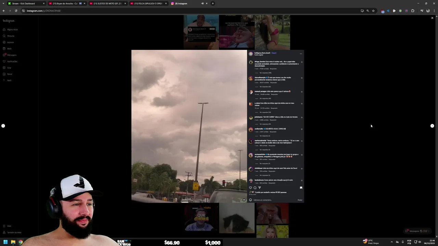Screen dimensions: 438x246
Task: Switch to FELCA EXPULSOU O SPID tab
Action: coord(149,3)
